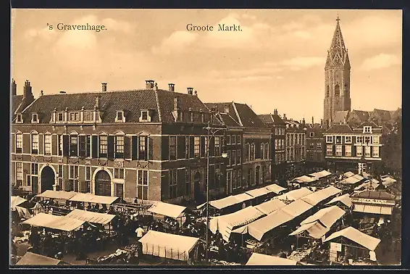Select the white market tent in the bottom center foreground
Screen dimensions: 410x274
coord(168,245)
